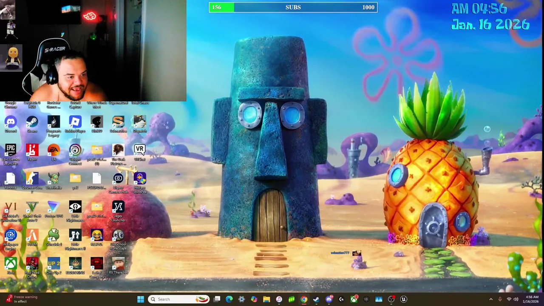Click the microphone tray icon
Viewport: 544px width, 306px height.
pyautogui.click(x=500, y=299)
